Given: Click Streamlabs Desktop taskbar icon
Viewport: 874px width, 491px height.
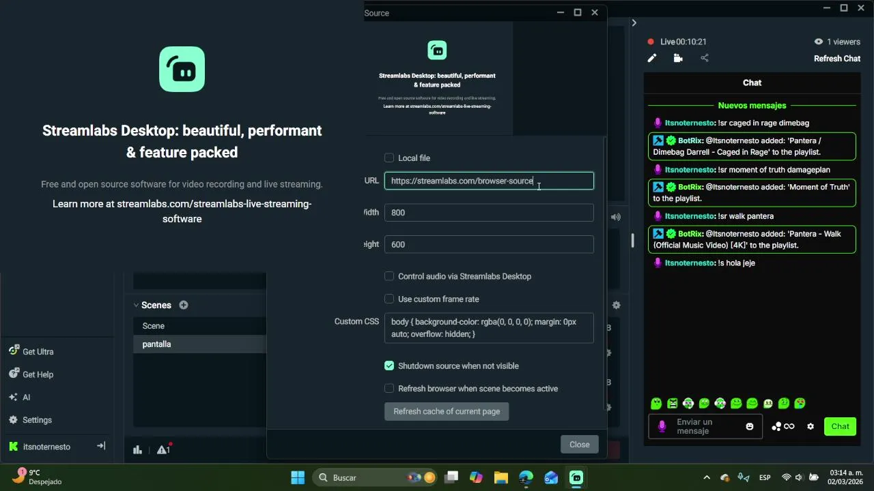Looking at the screenshot, I should [x=576, y=477].
